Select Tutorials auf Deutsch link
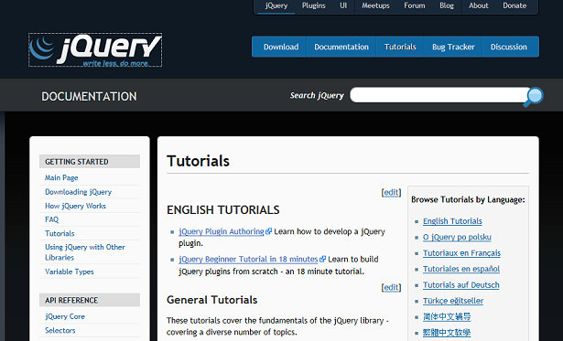The width and height of the screenshot is (563, 341). pos(461,285)
